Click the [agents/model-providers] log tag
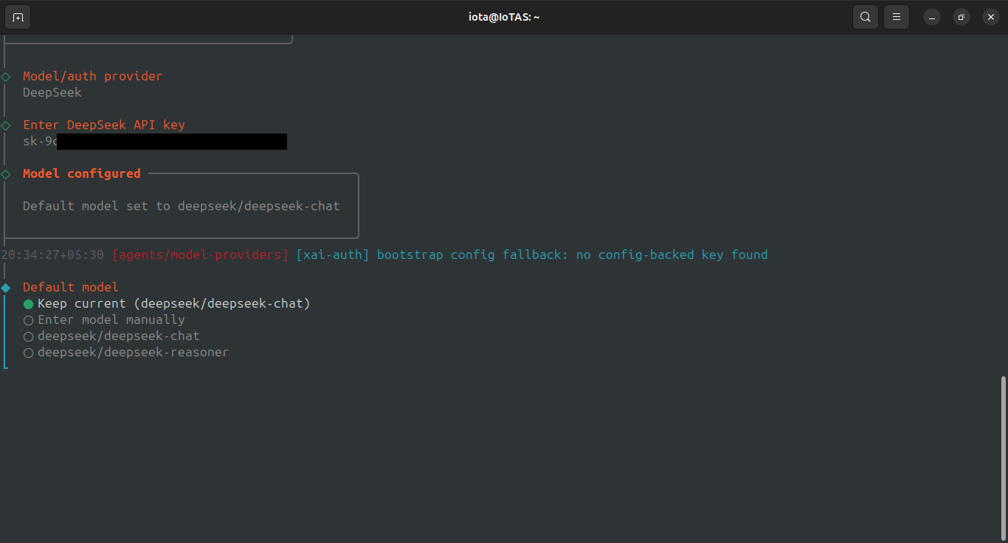Image resolution: width=1008 pixels, height=543 pixels. tap(200, 255)
